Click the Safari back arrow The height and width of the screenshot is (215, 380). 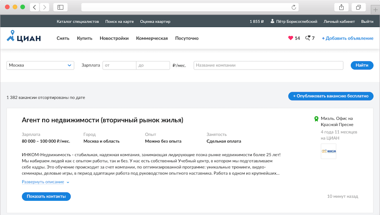coord(35,7)
